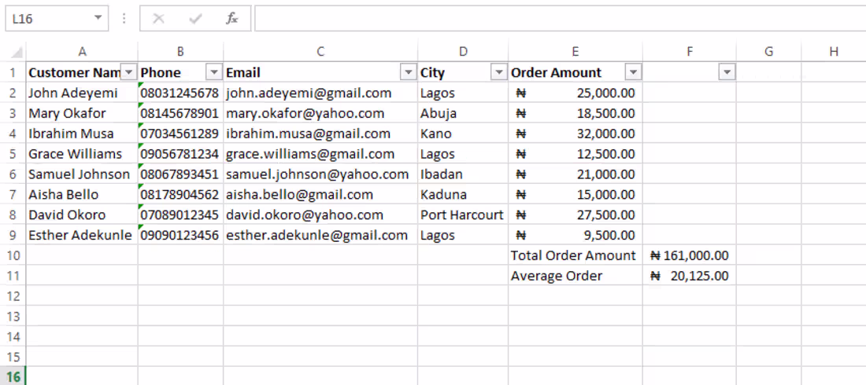Select column G header
This screenshot has height=385, width=866.
point(769,52)
